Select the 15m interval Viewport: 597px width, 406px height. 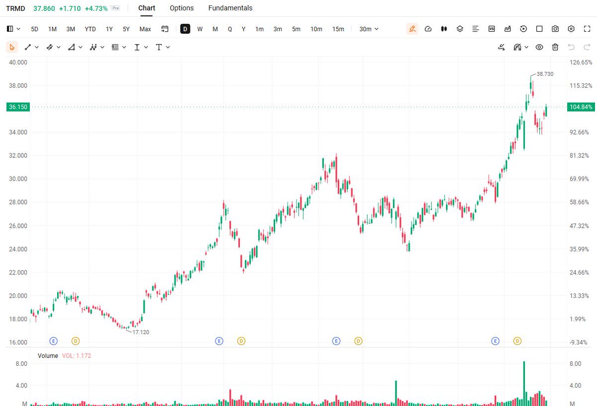point(338,29)
